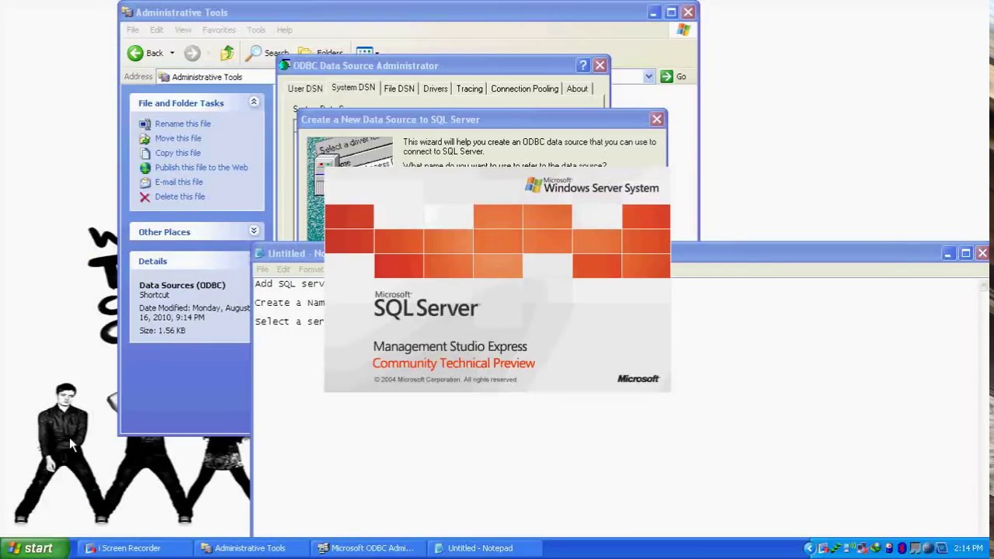994x559 pixels.
Task: Open the Edit menu in Administrative Tools
Action: point(156,30)
